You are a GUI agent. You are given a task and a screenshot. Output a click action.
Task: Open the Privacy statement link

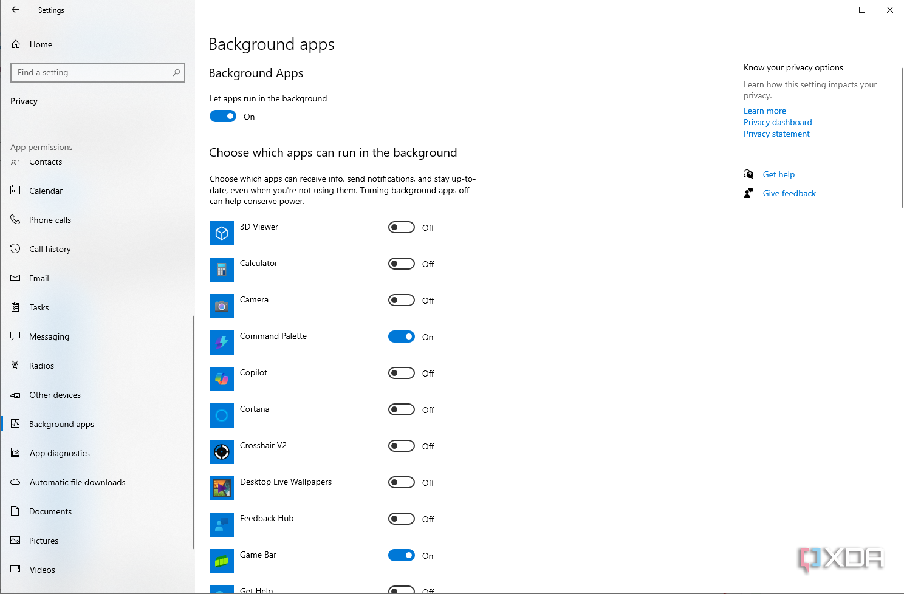[776, 134]
